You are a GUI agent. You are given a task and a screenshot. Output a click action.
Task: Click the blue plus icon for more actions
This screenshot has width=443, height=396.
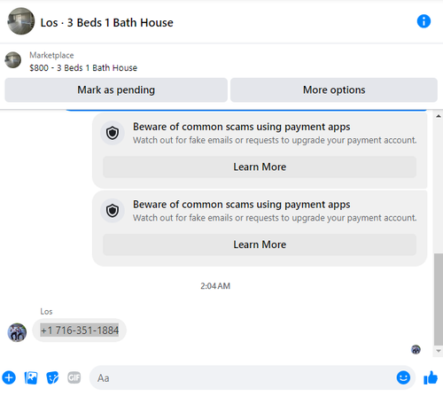pos(9,377)
